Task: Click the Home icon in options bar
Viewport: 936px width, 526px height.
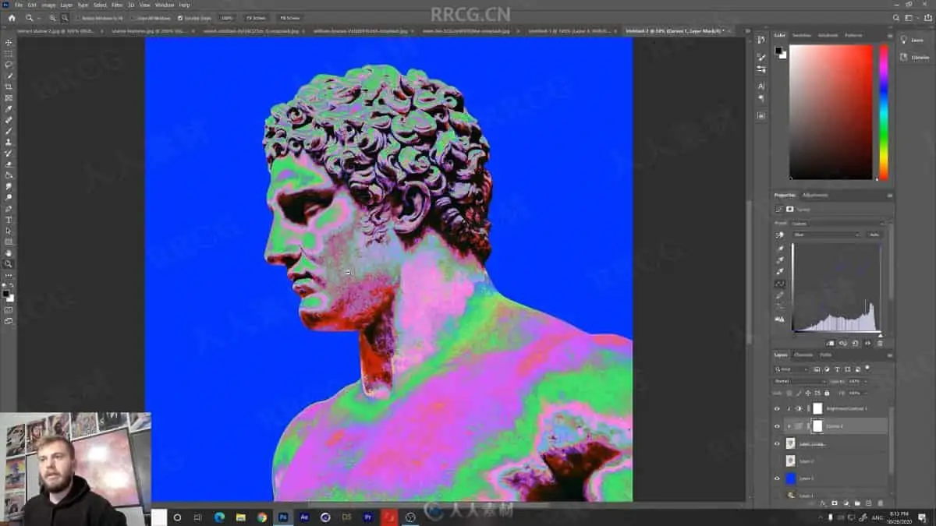Action: click(11, 17)
